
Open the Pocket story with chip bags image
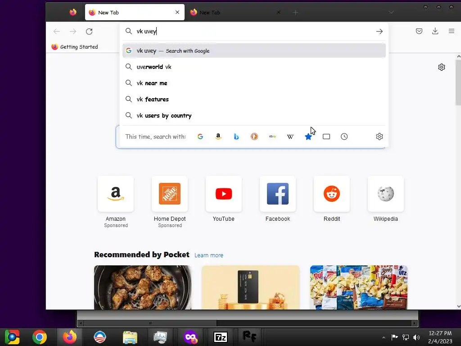pos(359,287)
